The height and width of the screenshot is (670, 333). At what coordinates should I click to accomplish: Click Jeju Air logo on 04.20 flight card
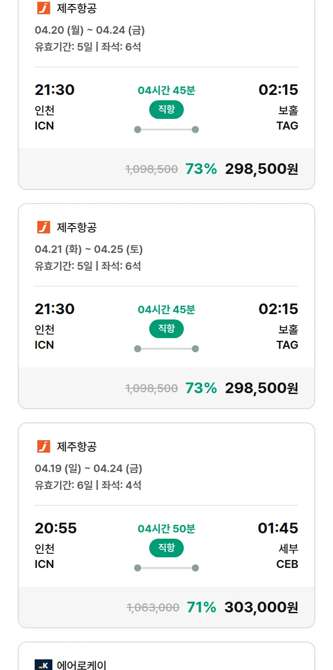point(44,8)
